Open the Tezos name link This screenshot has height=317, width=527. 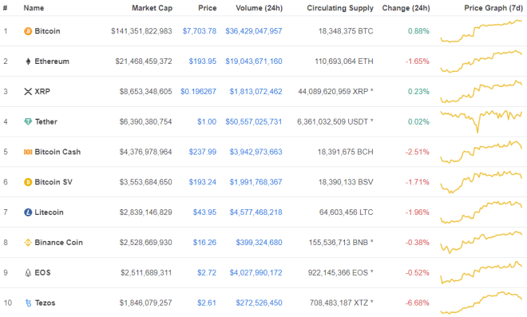coord(45,303)
